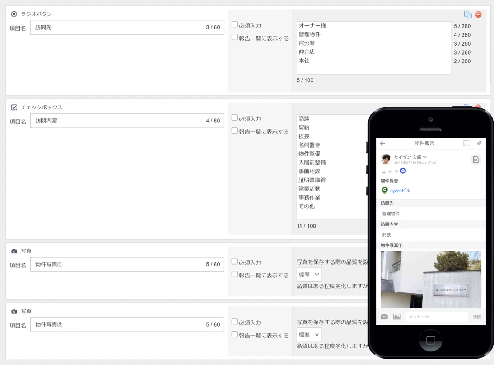Enable 報告一覧に表示する for 物件写真①
The width and height of the screenshot is (494, 365).
234,274
